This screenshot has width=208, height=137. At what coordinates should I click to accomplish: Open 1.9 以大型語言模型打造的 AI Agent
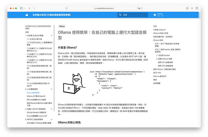pos(38,85)
